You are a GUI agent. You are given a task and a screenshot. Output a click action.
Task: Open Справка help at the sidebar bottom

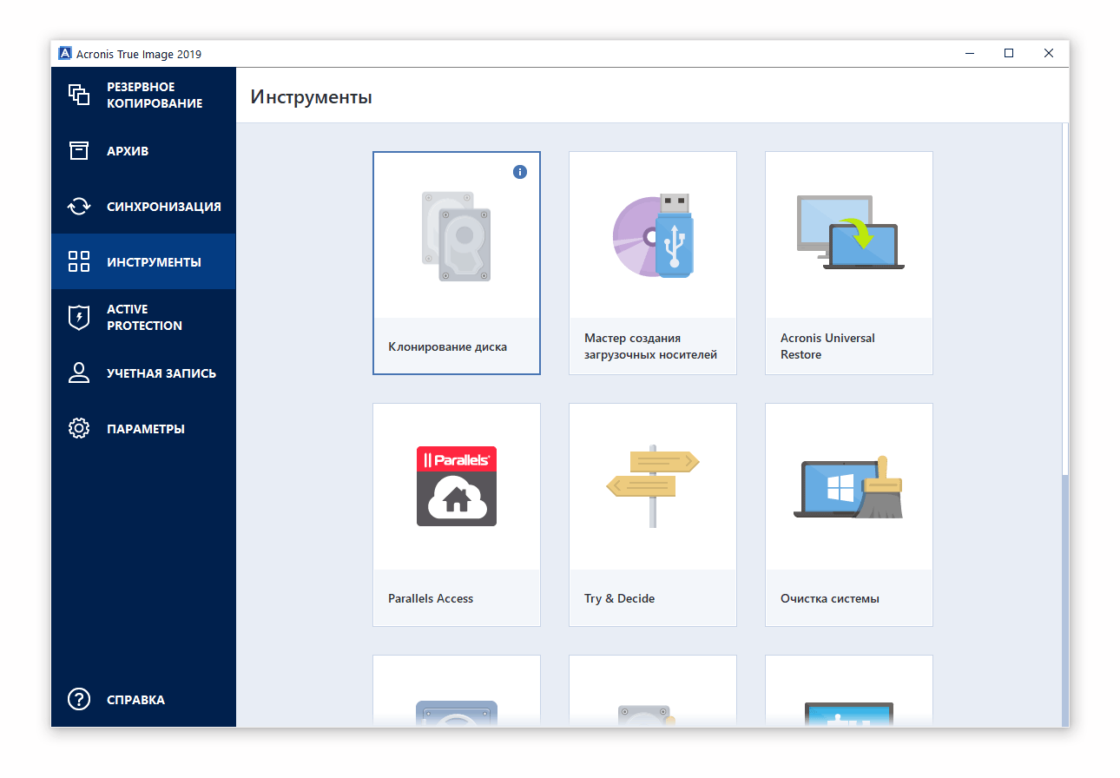tap(143, 699)
